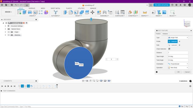Click See plans and pricing button
The height and width of the screenshot is (108, 193).
tap(161, 5)
